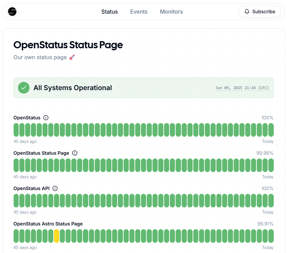Switch to the Events tab
287x253 pixels.
139,12
